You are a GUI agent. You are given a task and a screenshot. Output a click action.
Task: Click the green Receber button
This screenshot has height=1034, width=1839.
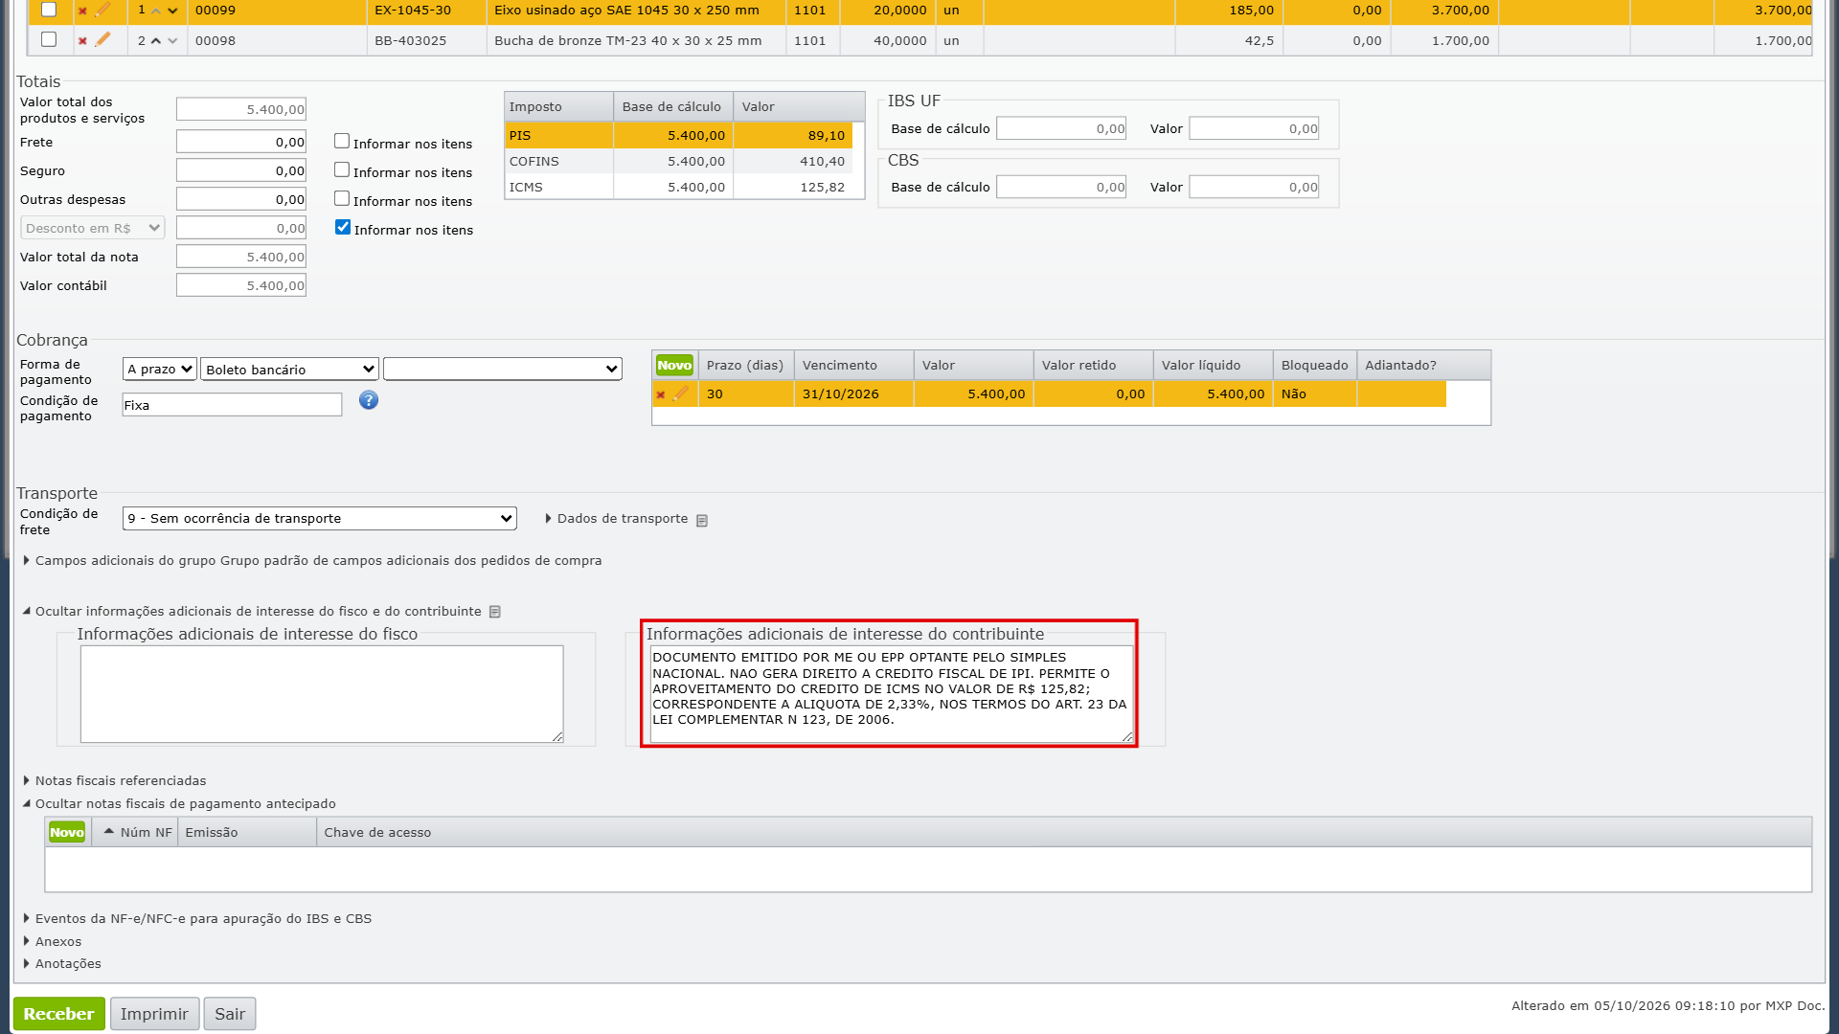tap(59, 1014)
